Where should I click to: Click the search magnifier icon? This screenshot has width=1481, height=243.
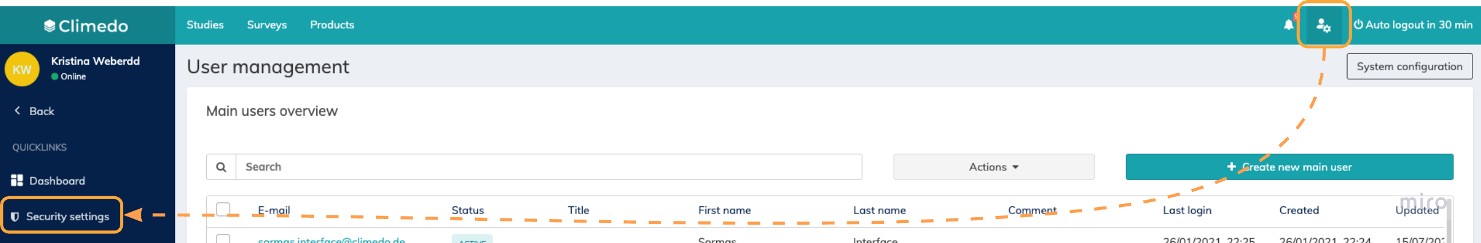[221, 167]
